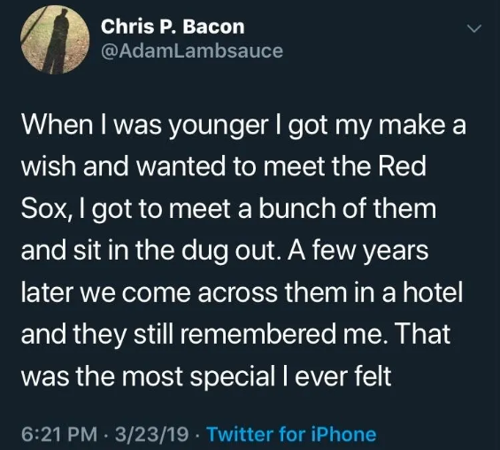Open the Twitter for iPhone source link
Viewport: 500px width, 450px height.
click(x=292, y=434)
